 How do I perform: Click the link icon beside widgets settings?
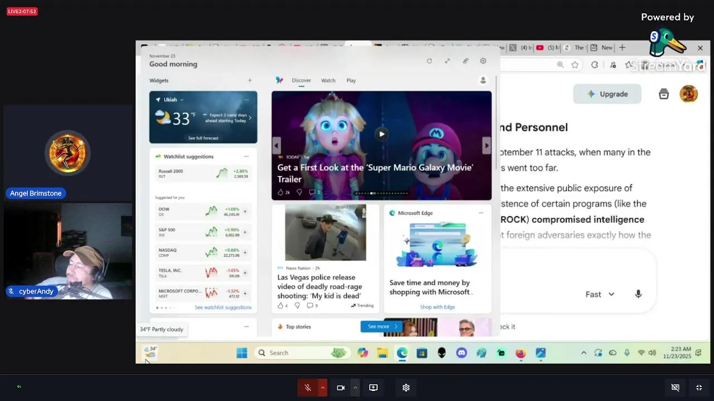pos(465,61)
